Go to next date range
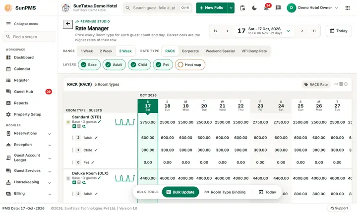Image resolution: width=357 pixels, height=213 pixels. pyautogui.click(x=302, y=31)
